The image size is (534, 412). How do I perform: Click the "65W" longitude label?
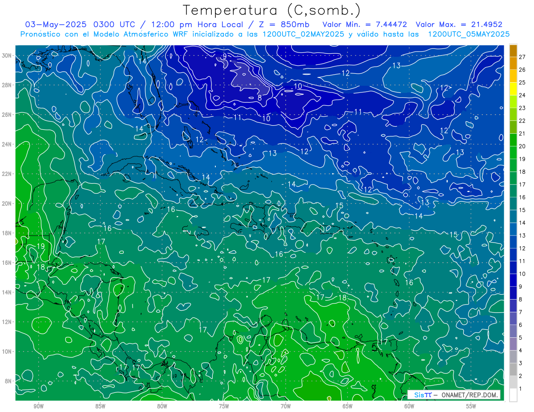click(348, 406)
